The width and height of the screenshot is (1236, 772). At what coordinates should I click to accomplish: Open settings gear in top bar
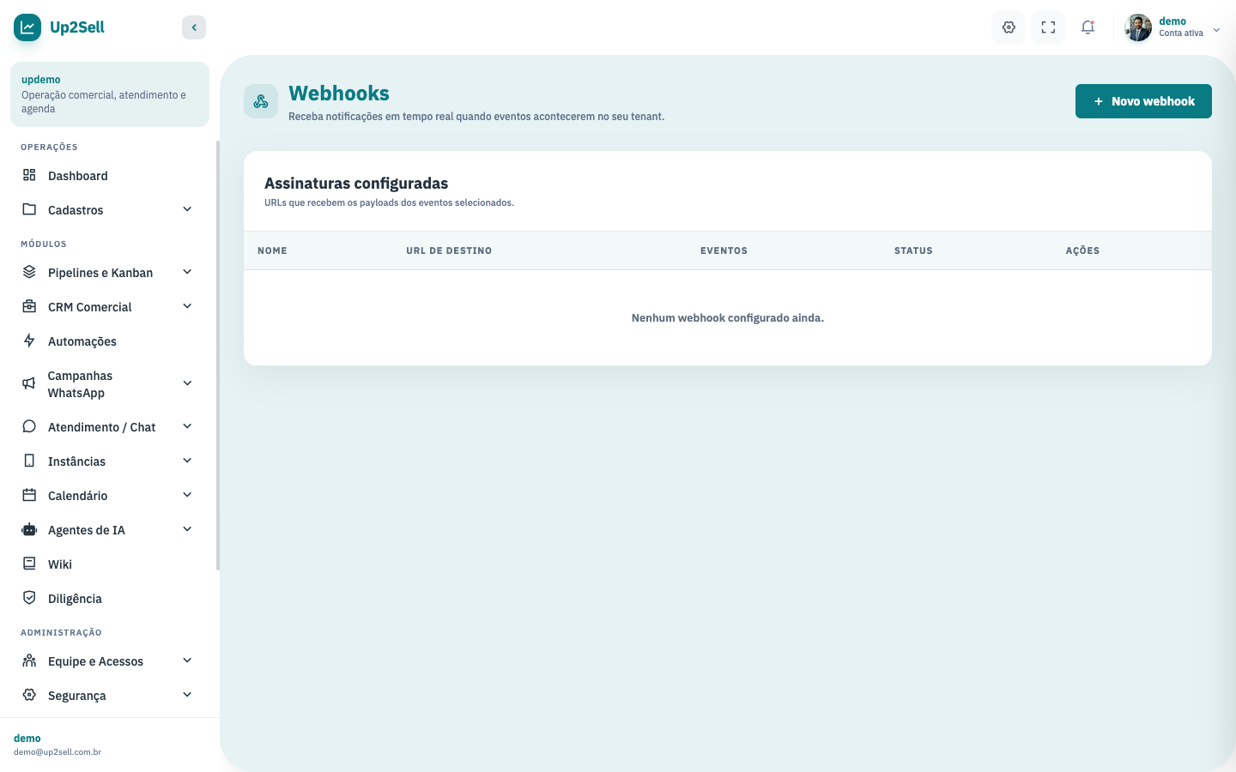click(1009, 27)
